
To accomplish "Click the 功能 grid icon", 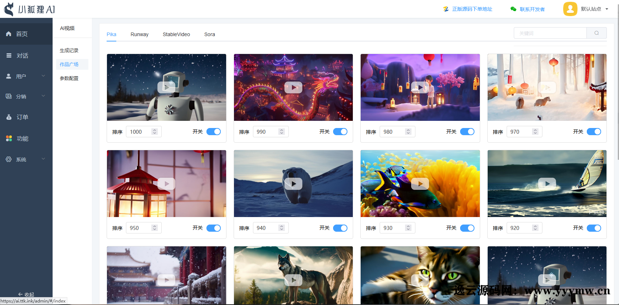I will point(9,138).
